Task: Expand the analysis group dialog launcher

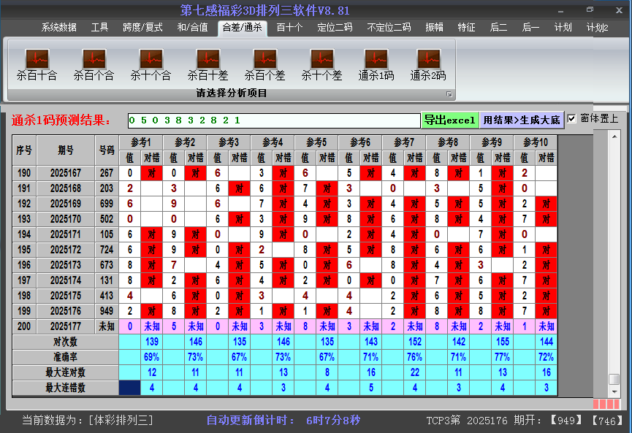Action: (x=449, y=94)
